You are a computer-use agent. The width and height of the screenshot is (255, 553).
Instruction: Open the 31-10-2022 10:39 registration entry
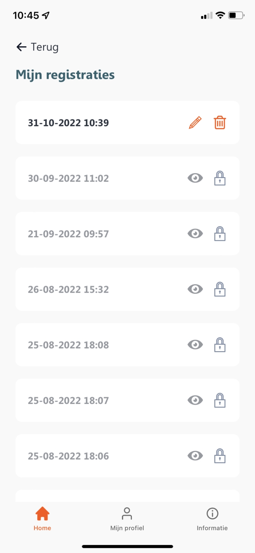[x=68, y=123]
